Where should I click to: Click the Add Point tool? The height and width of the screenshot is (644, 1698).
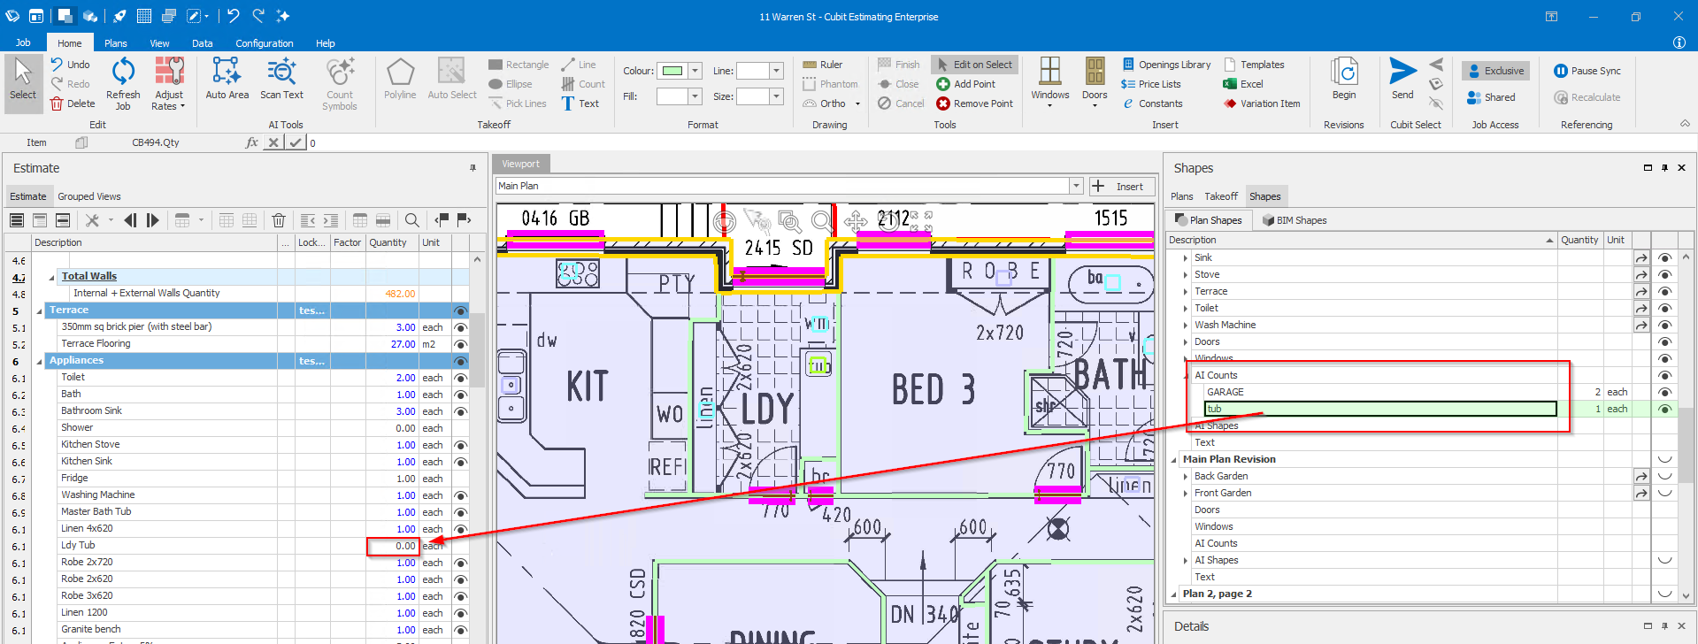point(966,84)
